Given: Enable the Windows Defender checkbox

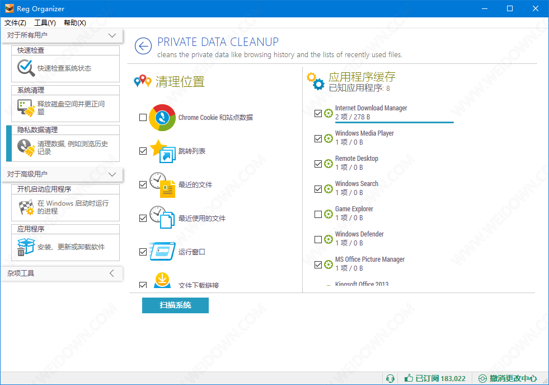Looking at the screenshot, I should (x=318, y=239).
